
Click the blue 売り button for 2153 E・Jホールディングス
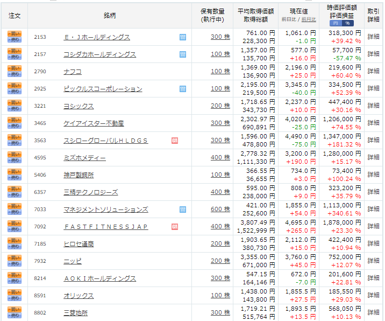(x=15, y=40)
